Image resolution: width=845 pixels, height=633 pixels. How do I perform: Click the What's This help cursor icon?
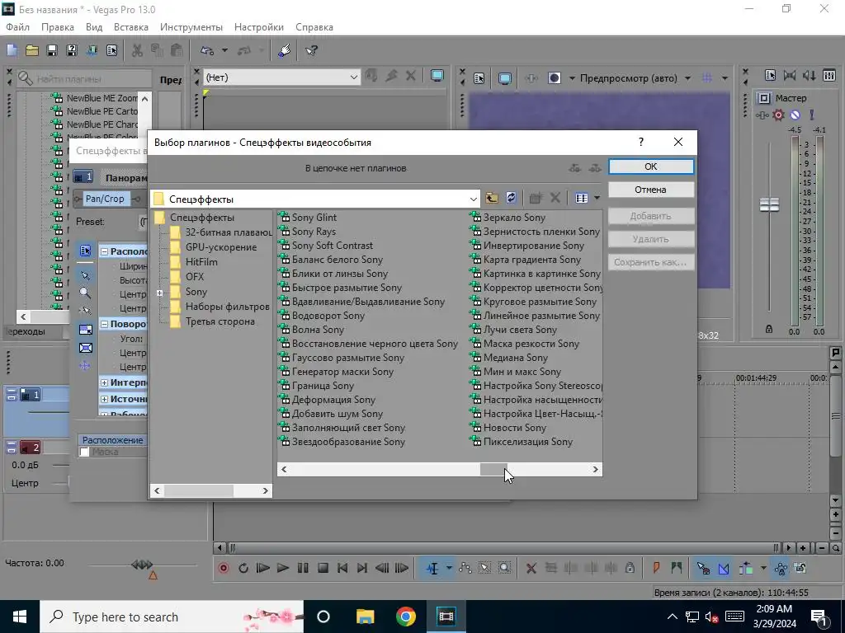pos(311,50)
